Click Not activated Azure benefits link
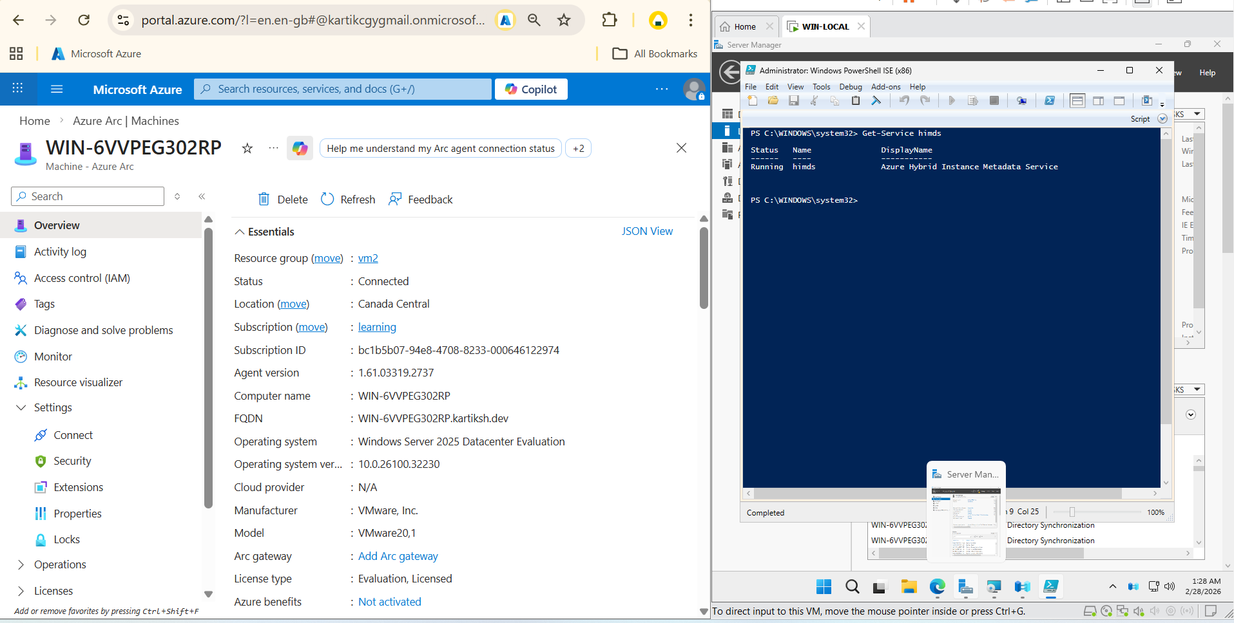The width and height of the screenshot is (1234, 623). coord(390,602)
